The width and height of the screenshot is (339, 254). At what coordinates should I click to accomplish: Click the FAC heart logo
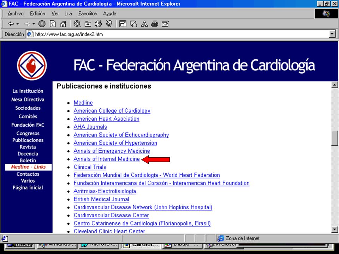point(32,66)
